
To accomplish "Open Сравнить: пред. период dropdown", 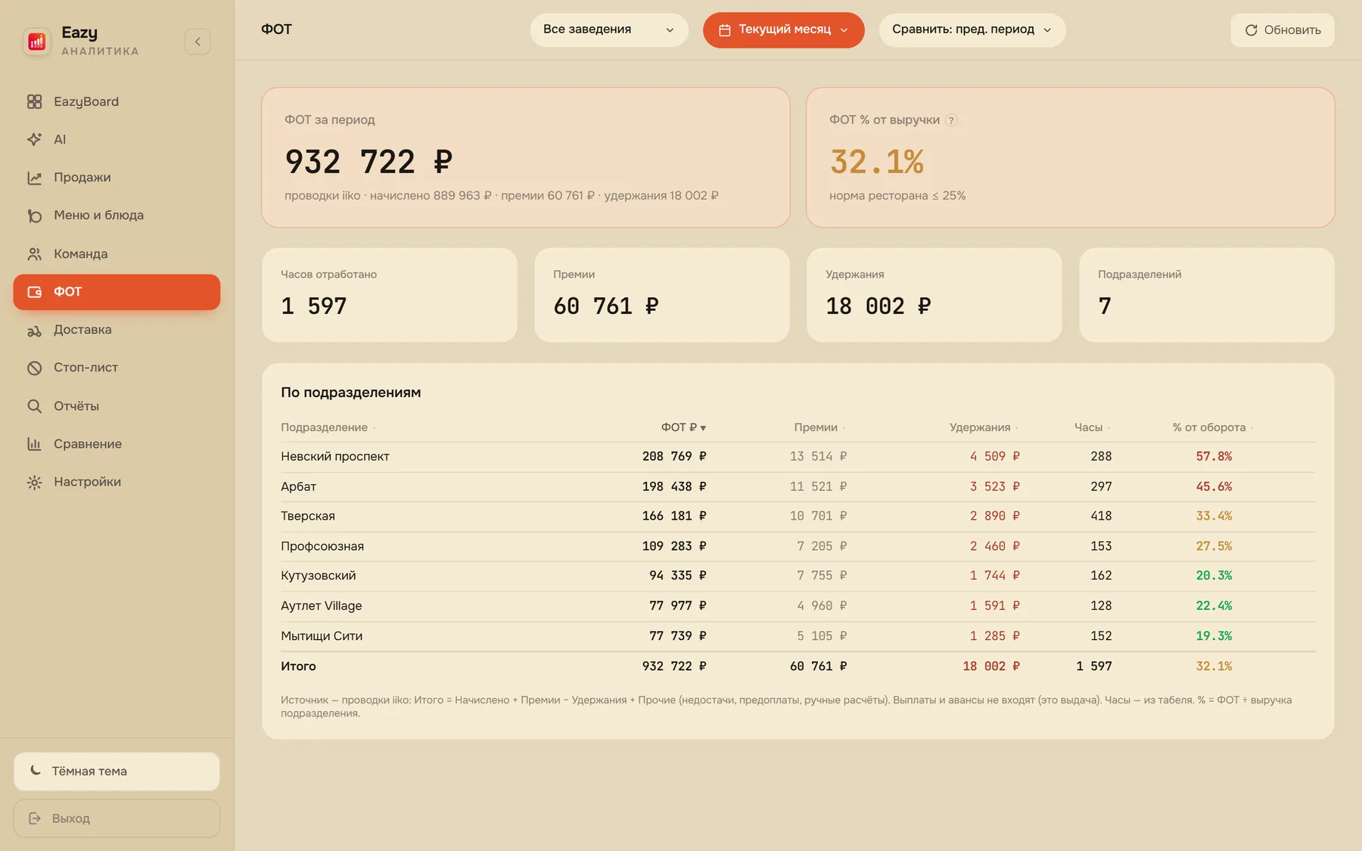I will coord(972,30).
